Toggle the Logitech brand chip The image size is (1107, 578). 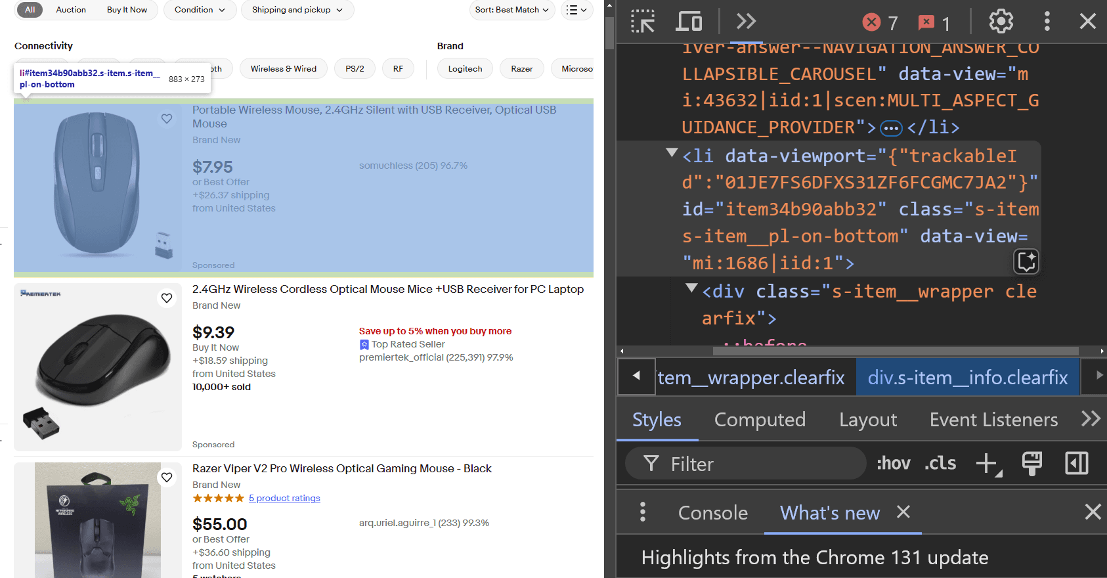(465, 68)
